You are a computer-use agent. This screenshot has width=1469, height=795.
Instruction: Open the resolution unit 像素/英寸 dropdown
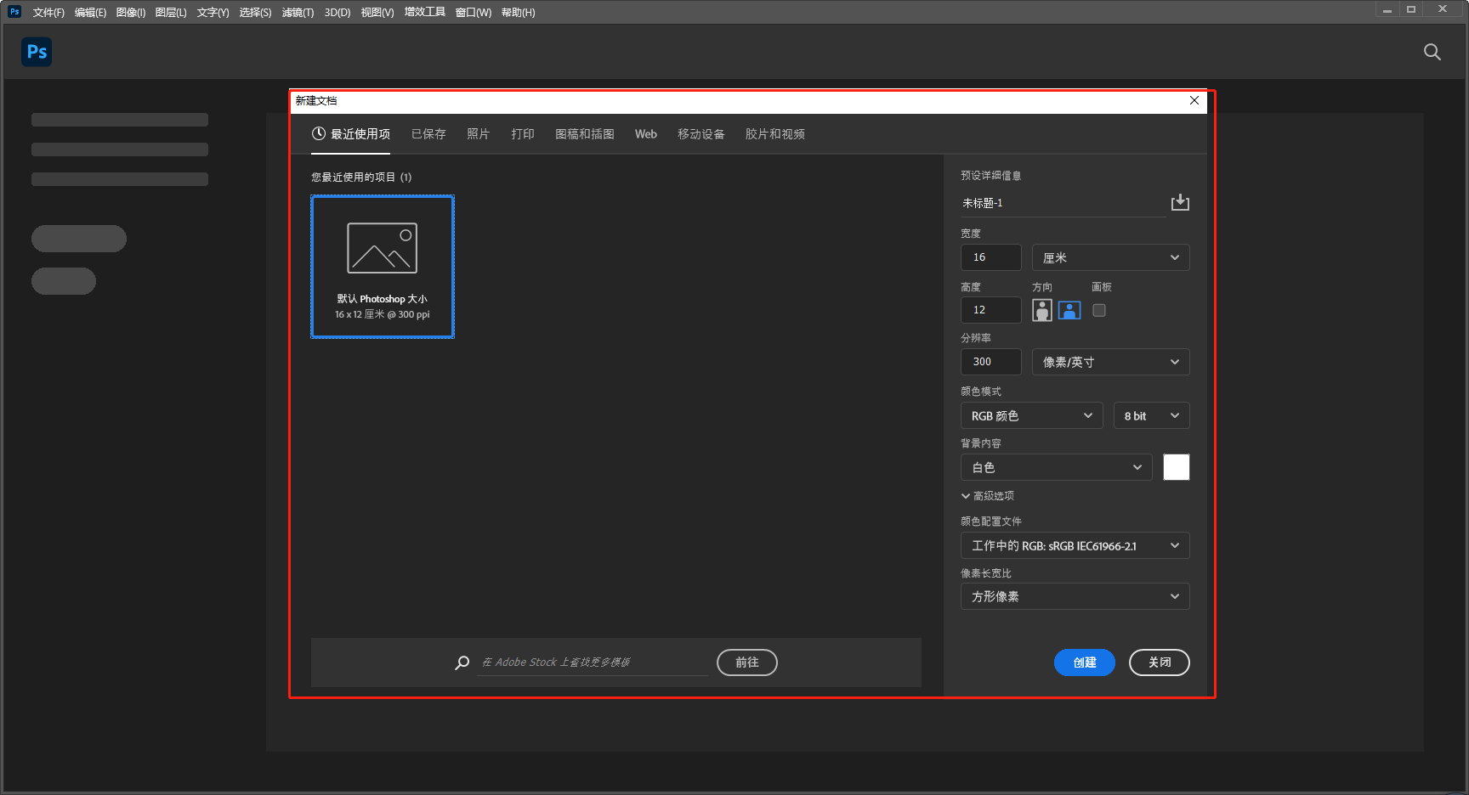tap(1110, 362)
